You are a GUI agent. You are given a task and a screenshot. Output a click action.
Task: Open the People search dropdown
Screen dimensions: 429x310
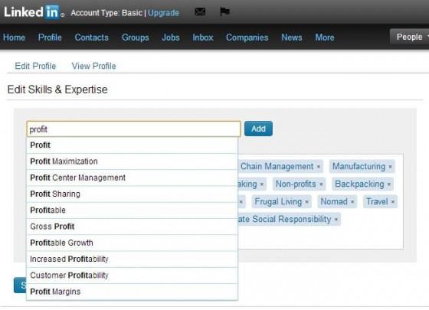coord(410,37)
